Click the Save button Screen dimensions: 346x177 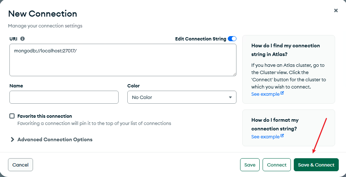coord(250,165)
